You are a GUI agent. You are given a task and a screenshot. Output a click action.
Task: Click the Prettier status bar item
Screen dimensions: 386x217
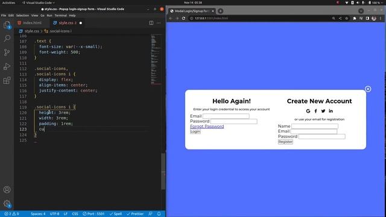[135, 214]
